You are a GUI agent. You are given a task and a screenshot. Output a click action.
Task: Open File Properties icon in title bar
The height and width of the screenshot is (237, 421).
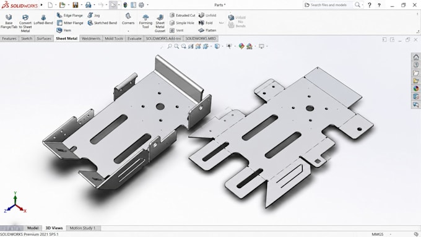click(x=134, y=5)
